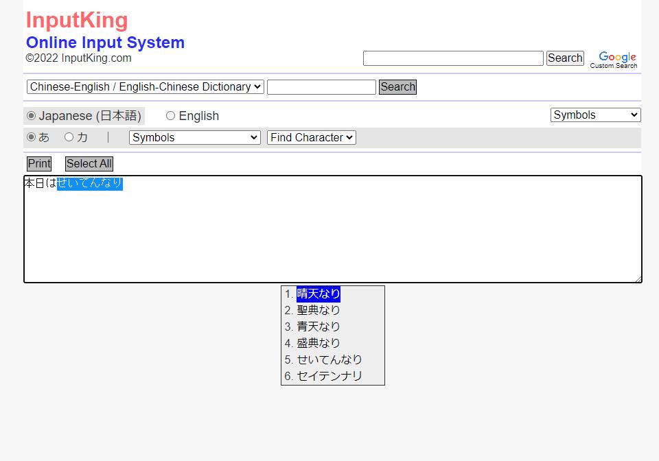The width and height of the screenshot is (659, 461).
Task: Open the Symbols dropdown in hiragana row
Action: pos(194,137)
